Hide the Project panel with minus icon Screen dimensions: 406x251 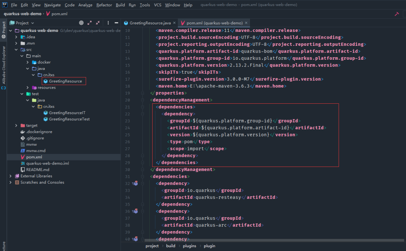117,23
